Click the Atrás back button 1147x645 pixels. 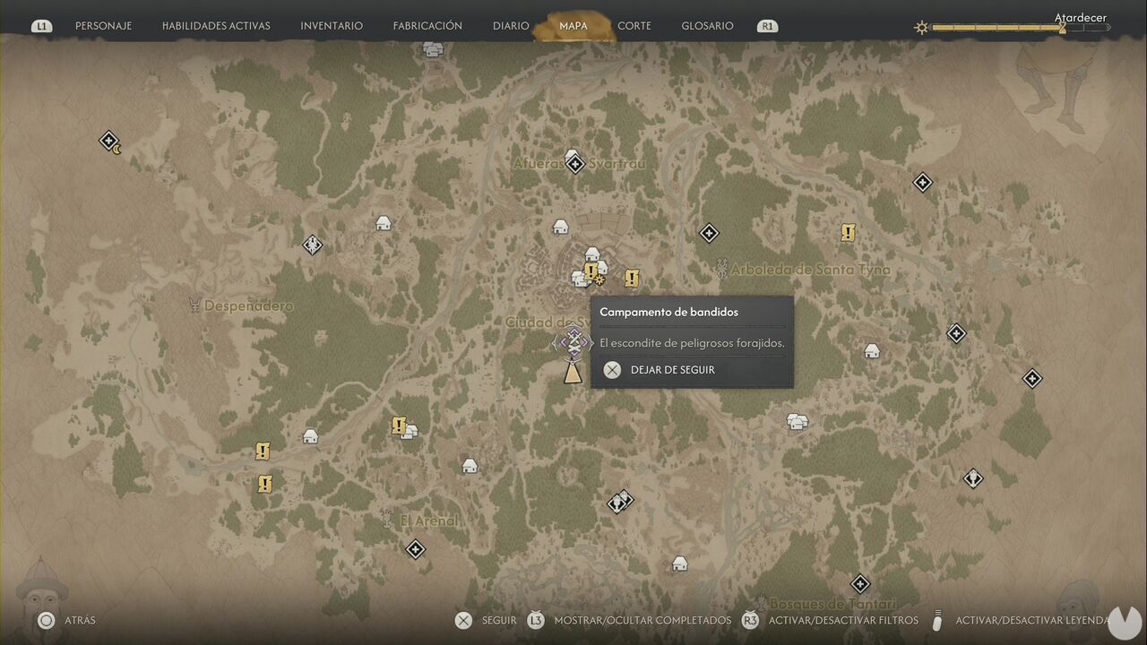click(80, 620)
